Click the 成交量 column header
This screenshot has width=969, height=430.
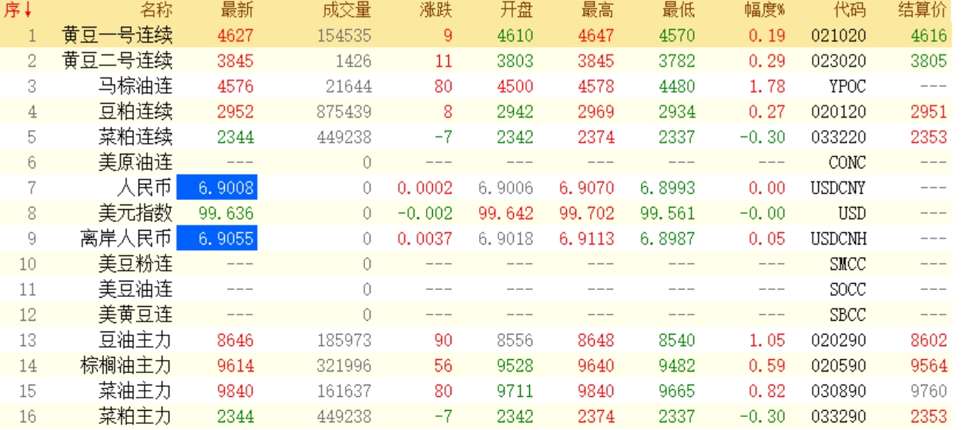(x=347, y=10)
